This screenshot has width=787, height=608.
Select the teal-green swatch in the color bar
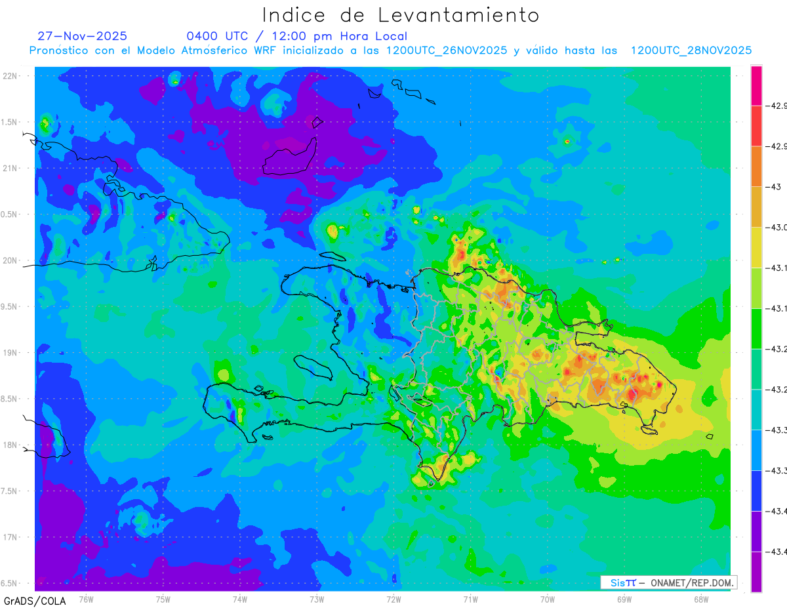(x=756, y=369)
